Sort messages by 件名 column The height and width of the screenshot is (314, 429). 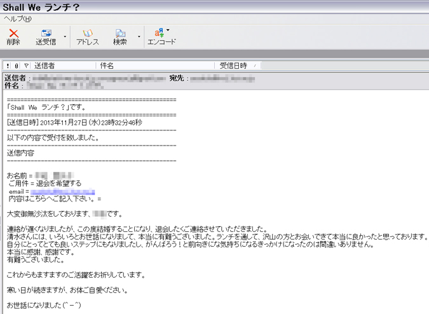coord(107,65)
